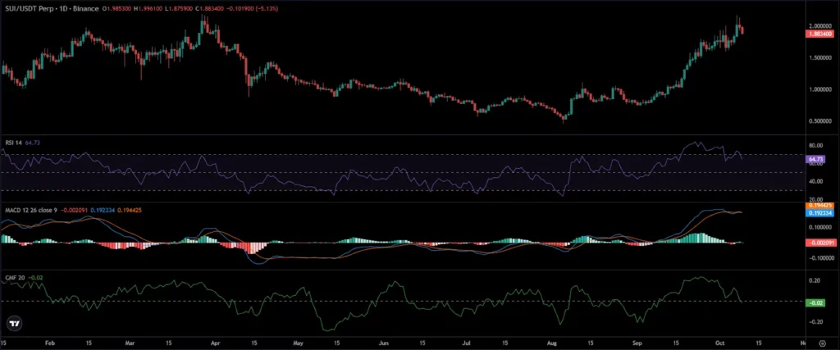Screen dimensions: 840x350
Task: Click the 80.00 RSI axis label
Action: tap(815, 146)
